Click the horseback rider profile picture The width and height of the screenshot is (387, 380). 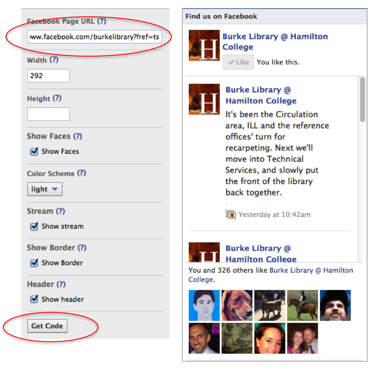(x=303, y=305)
